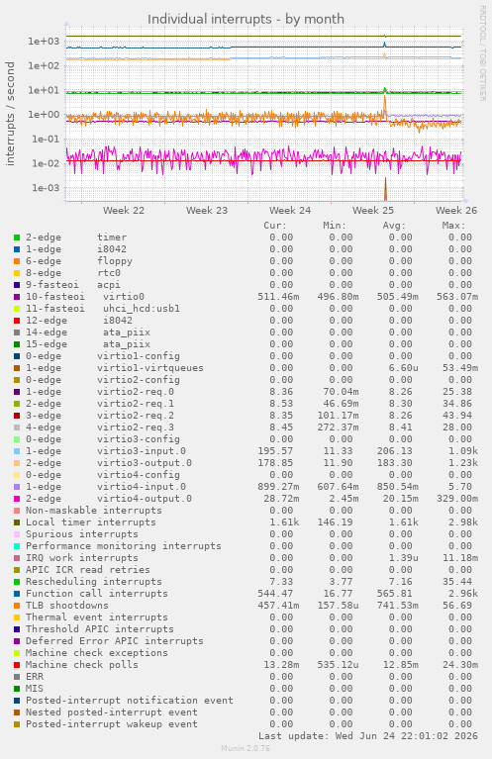This screenshot has height=759, width=492.
Task: Click the graph title Individual interrupts - by month
Action: click(x=246, y=20)
